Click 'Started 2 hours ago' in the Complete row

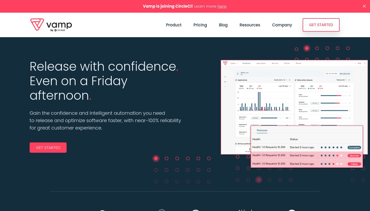[302, 147]
